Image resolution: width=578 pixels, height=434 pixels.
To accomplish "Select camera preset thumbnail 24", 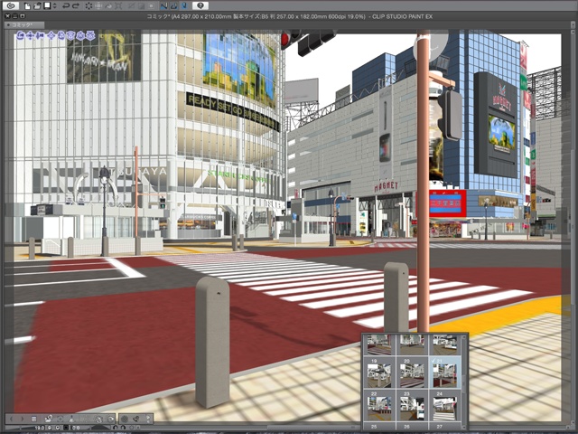I will pos(445,405).
